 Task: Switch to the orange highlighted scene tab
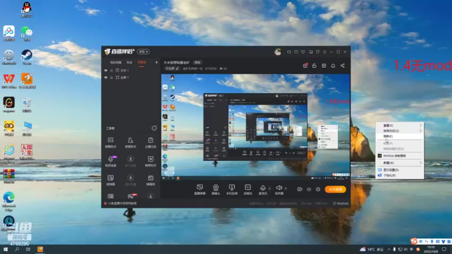pos(142,63)
